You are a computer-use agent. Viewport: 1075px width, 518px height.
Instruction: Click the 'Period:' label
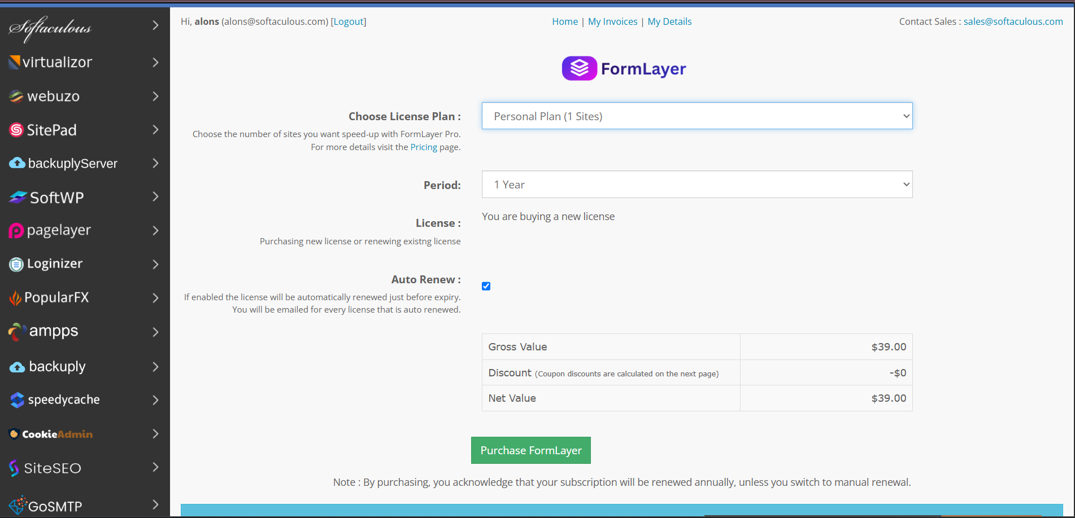[x=442, y=185]
